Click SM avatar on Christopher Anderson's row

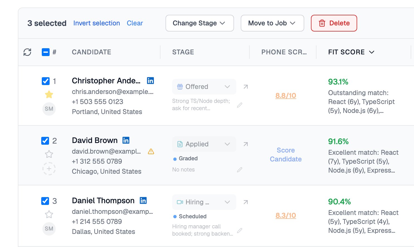click(x=49, y=109)
